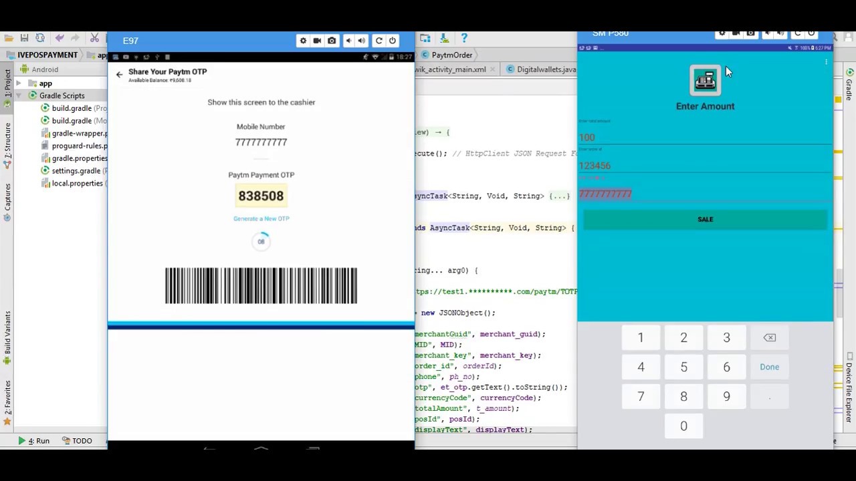
Task: Open the Gradle side panel
Action: 850,85
